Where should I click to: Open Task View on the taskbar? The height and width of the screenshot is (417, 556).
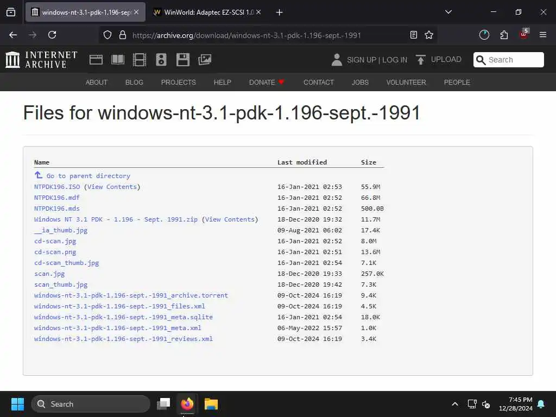pos(163,404)
